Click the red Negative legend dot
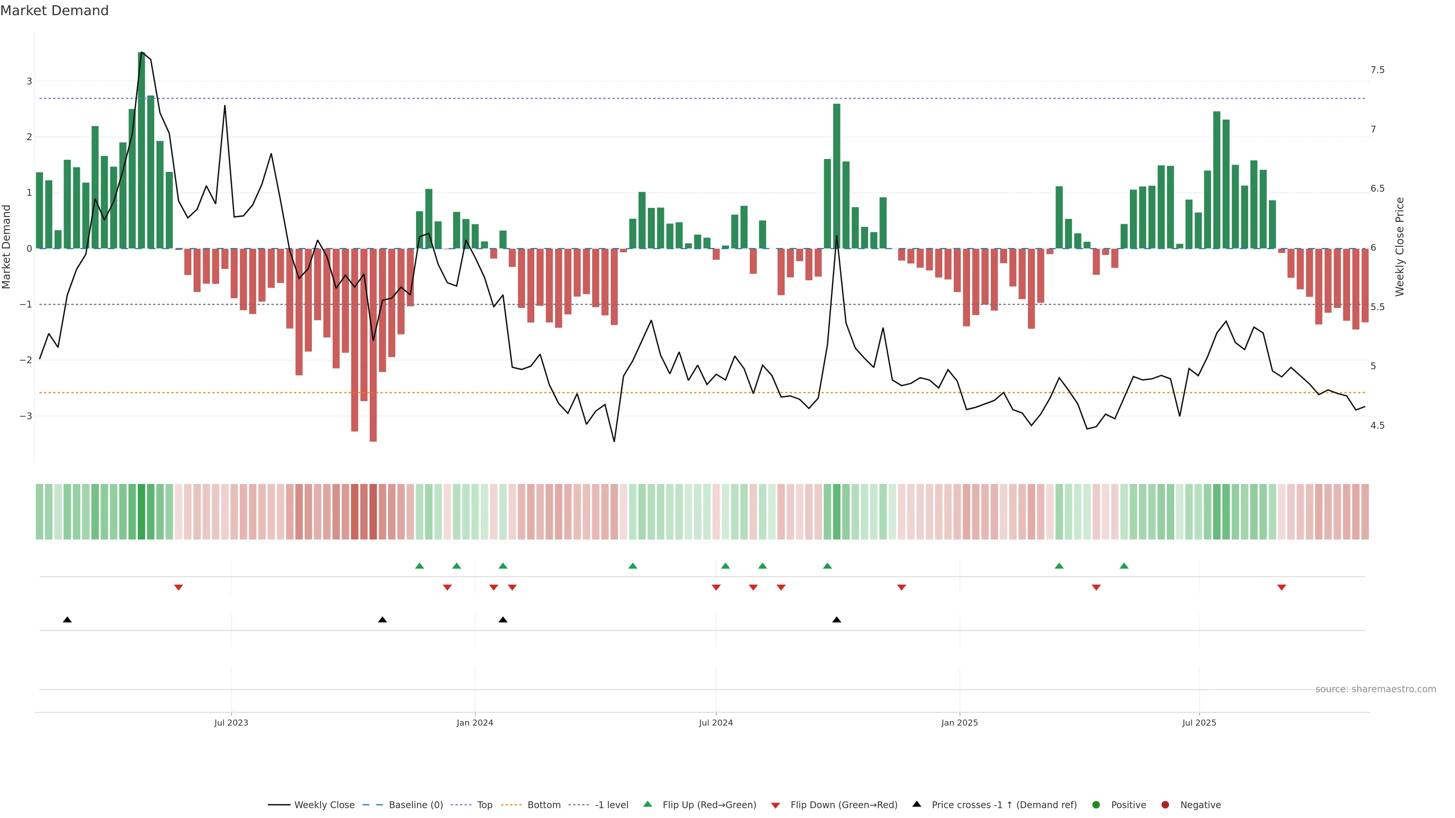This screenshot has width=1455, height=818. [x=1165, y=805]
